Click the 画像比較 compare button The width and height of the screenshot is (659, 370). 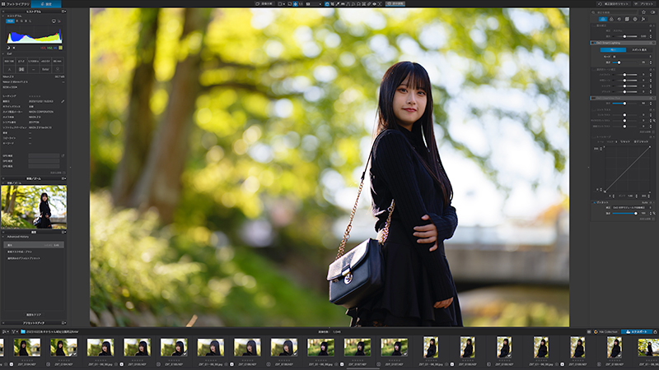264,4
